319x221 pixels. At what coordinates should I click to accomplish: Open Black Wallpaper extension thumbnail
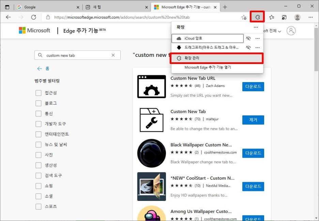(x=152, y=153)
